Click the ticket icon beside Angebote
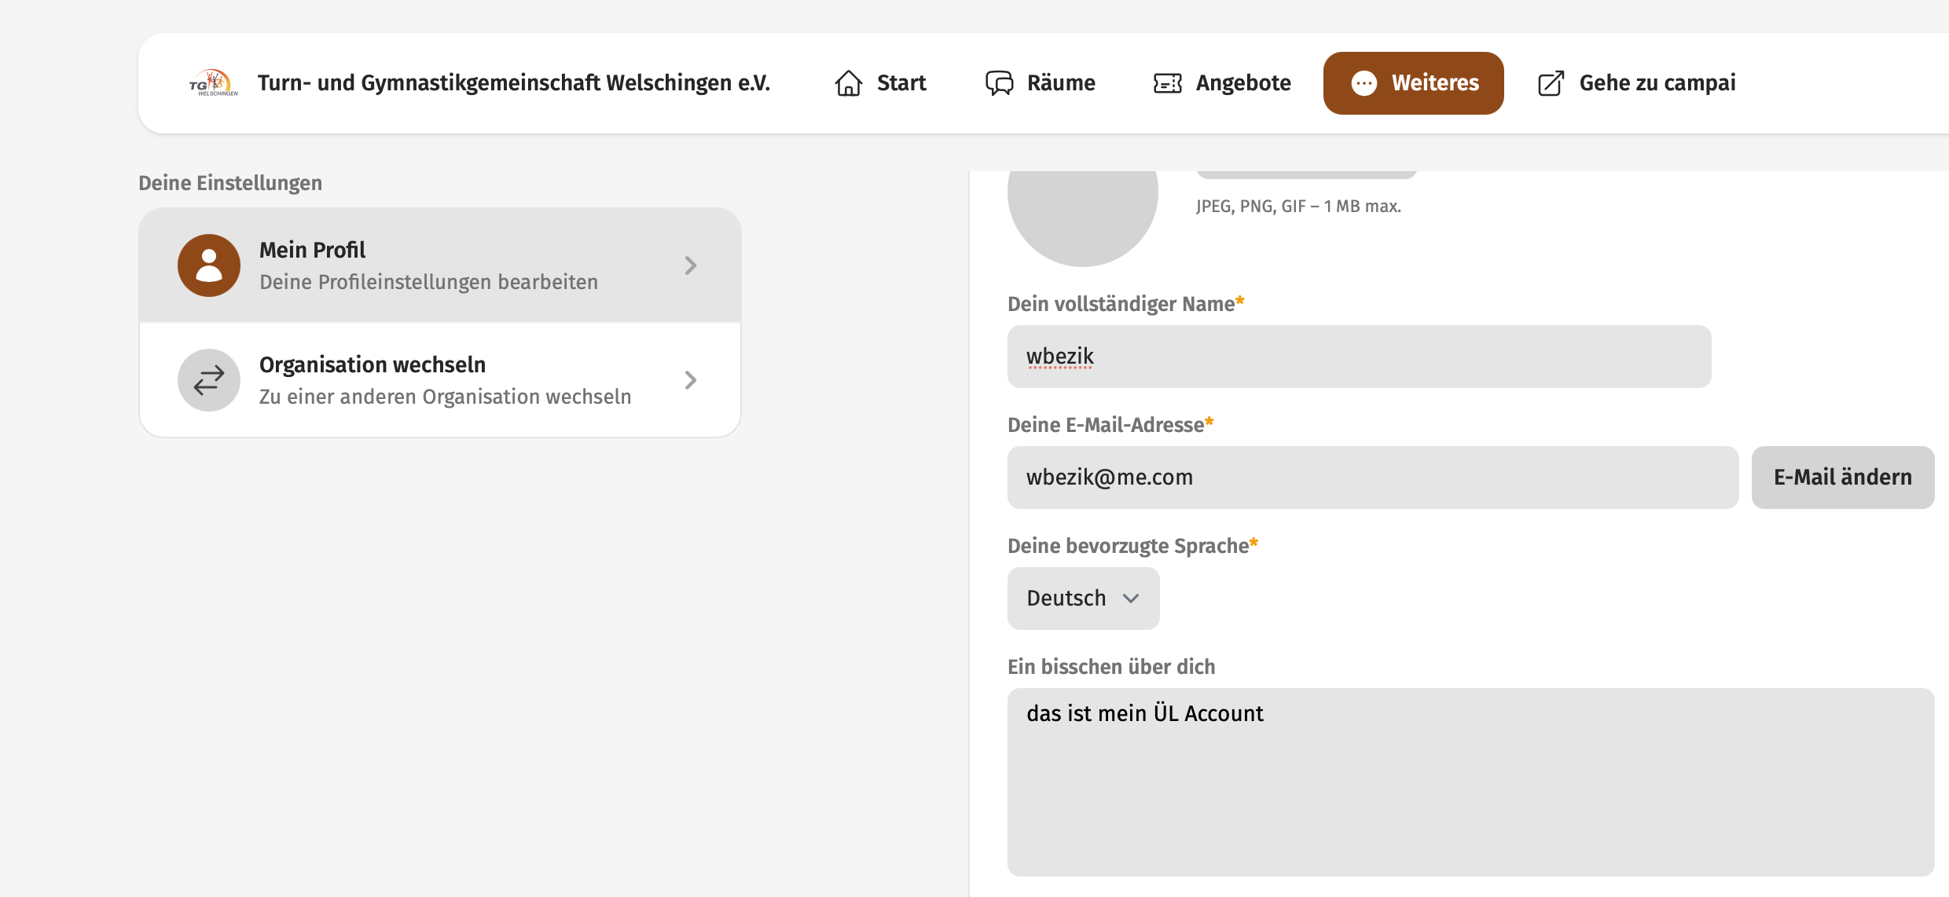 tap(1168, 82)
